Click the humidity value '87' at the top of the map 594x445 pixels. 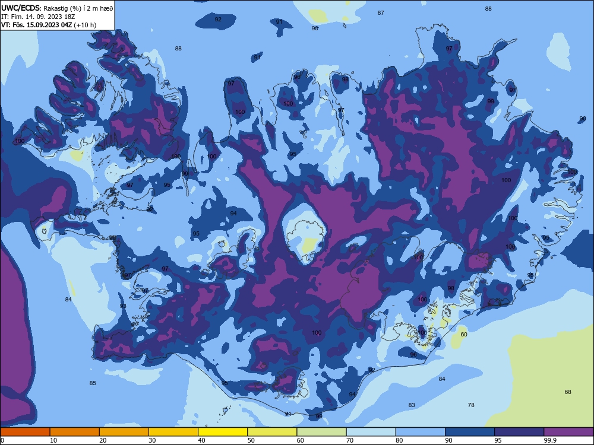click(381, 13)
